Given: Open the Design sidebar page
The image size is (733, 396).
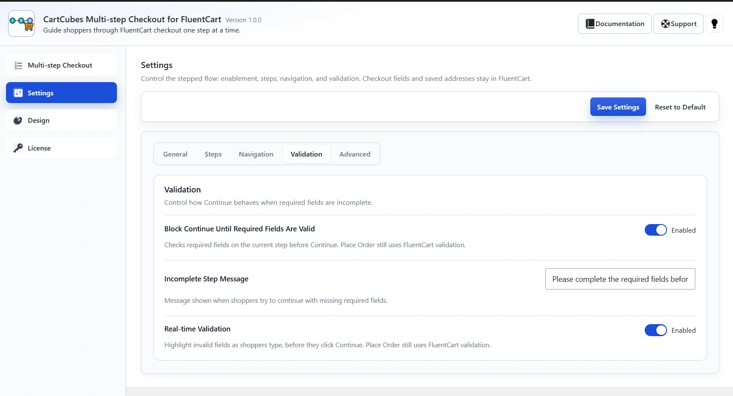Looking at the screenshot, I should point(61,121).
